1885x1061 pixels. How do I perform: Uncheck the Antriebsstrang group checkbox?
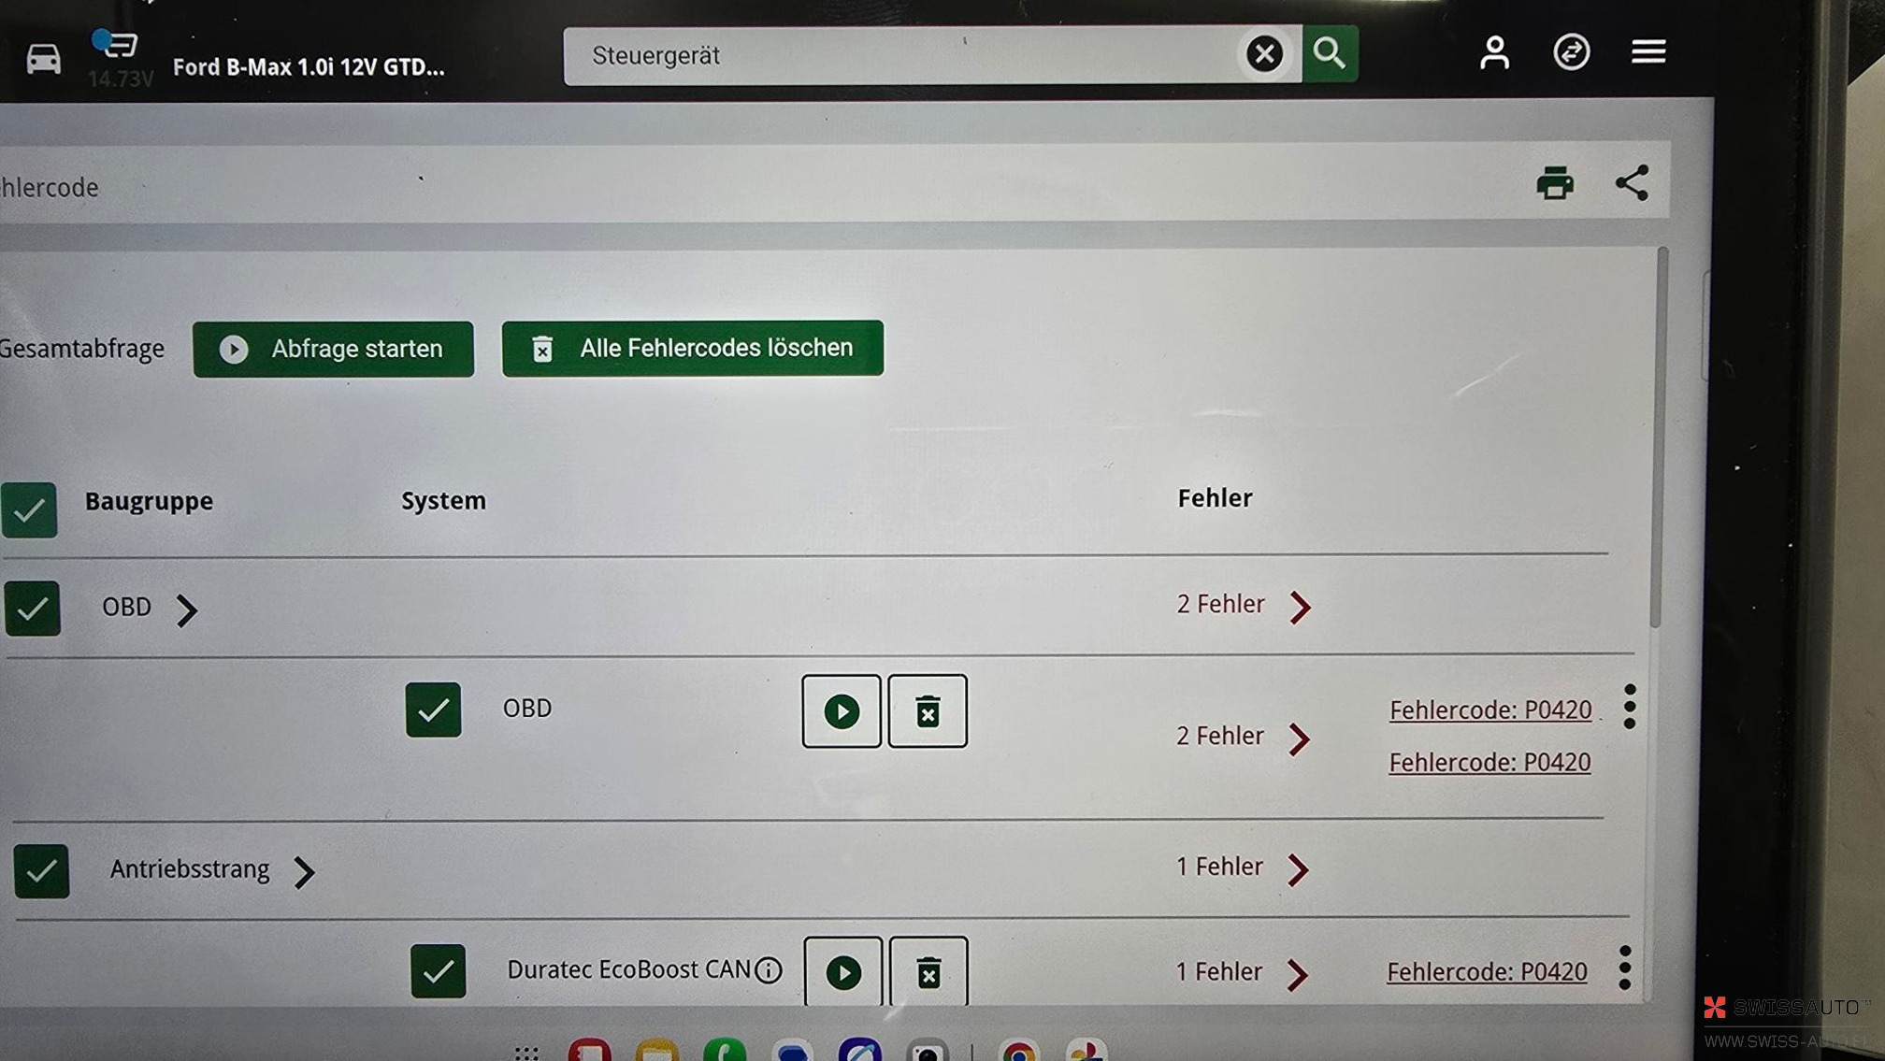tap(41, 871)
